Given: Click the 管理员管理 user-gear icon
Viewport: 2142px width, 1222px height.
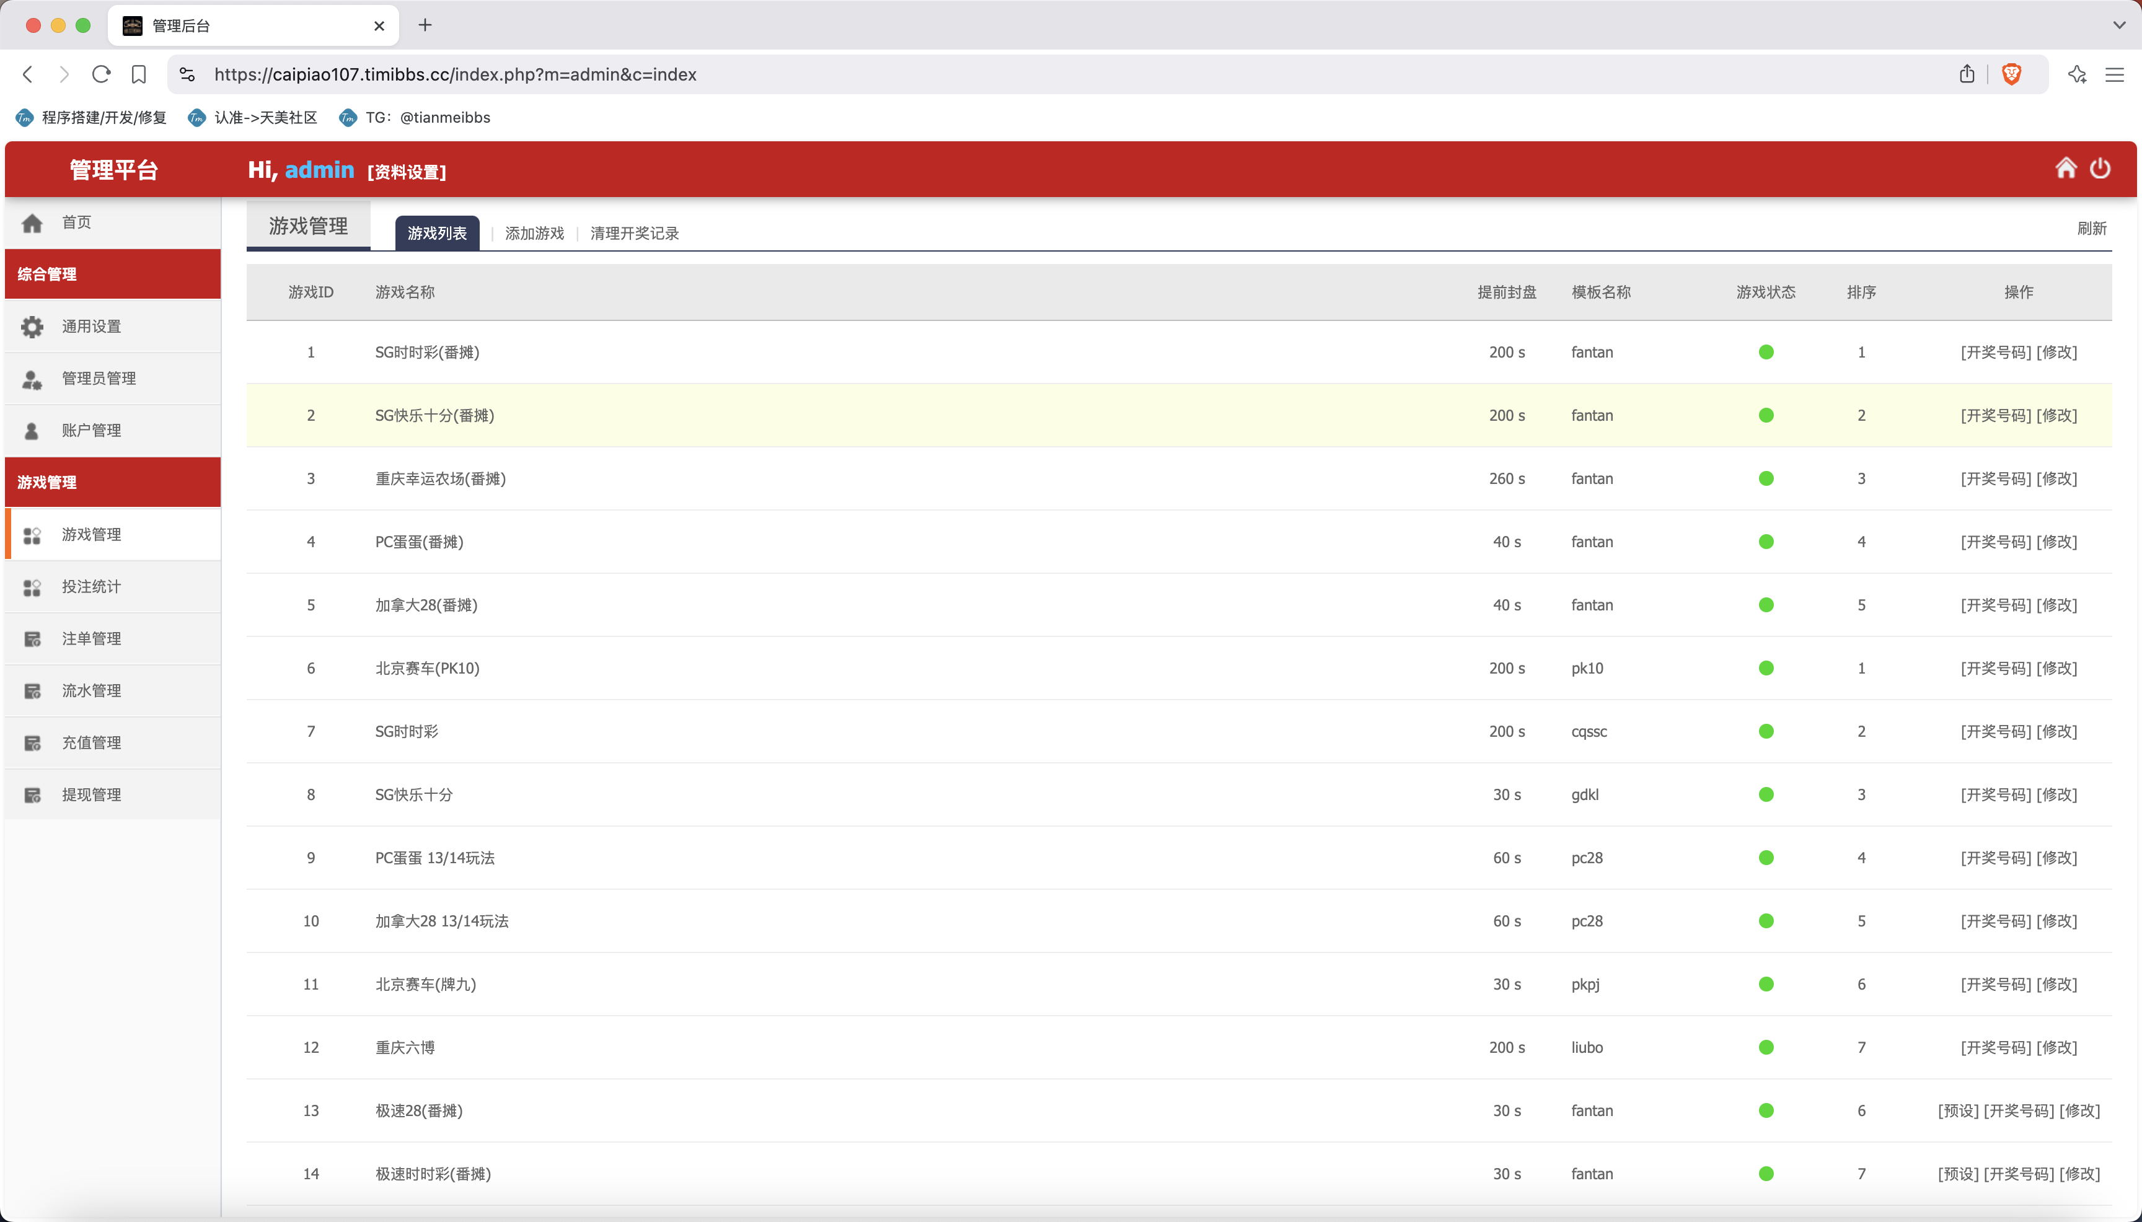Looking at the screenshot, I should click(33, 379).
